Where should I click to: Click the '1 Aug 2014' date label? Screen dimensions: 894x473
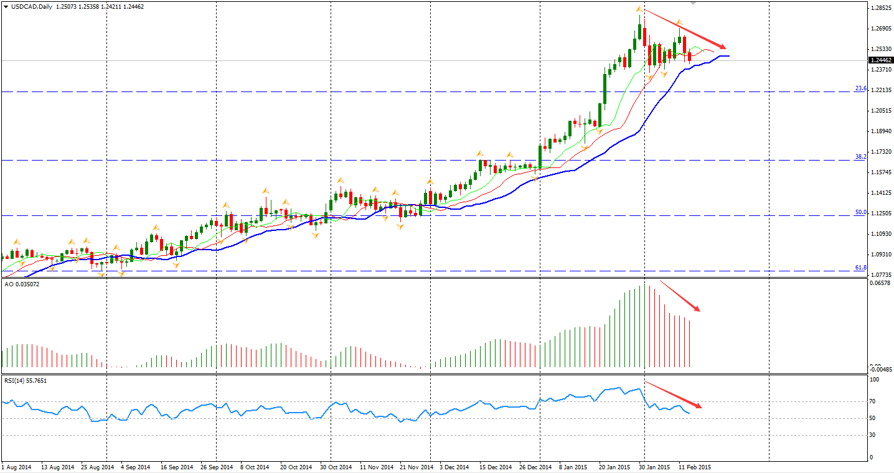[x=17, y=466]
